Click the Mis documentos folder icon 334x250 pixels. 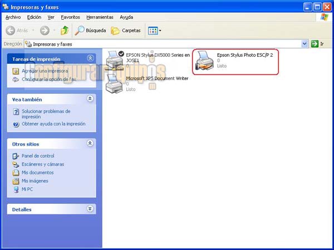pyautogui.click(x=16, y=173)
